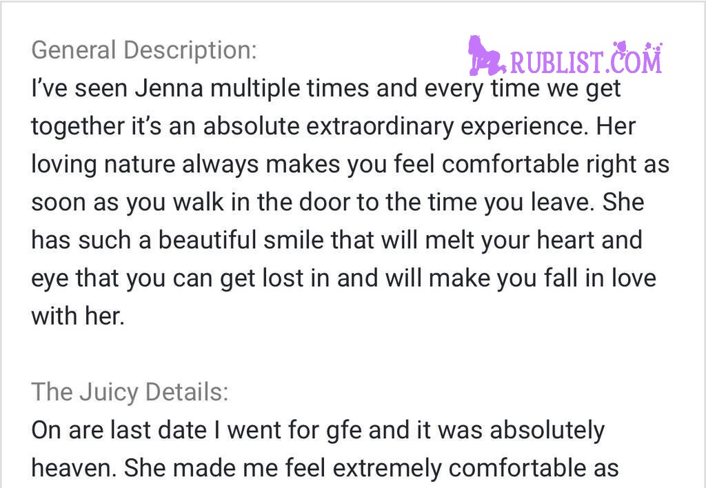Click the line starting 'eye that you can'
Viewport: 706px width, 488px height.
(343, 278)
